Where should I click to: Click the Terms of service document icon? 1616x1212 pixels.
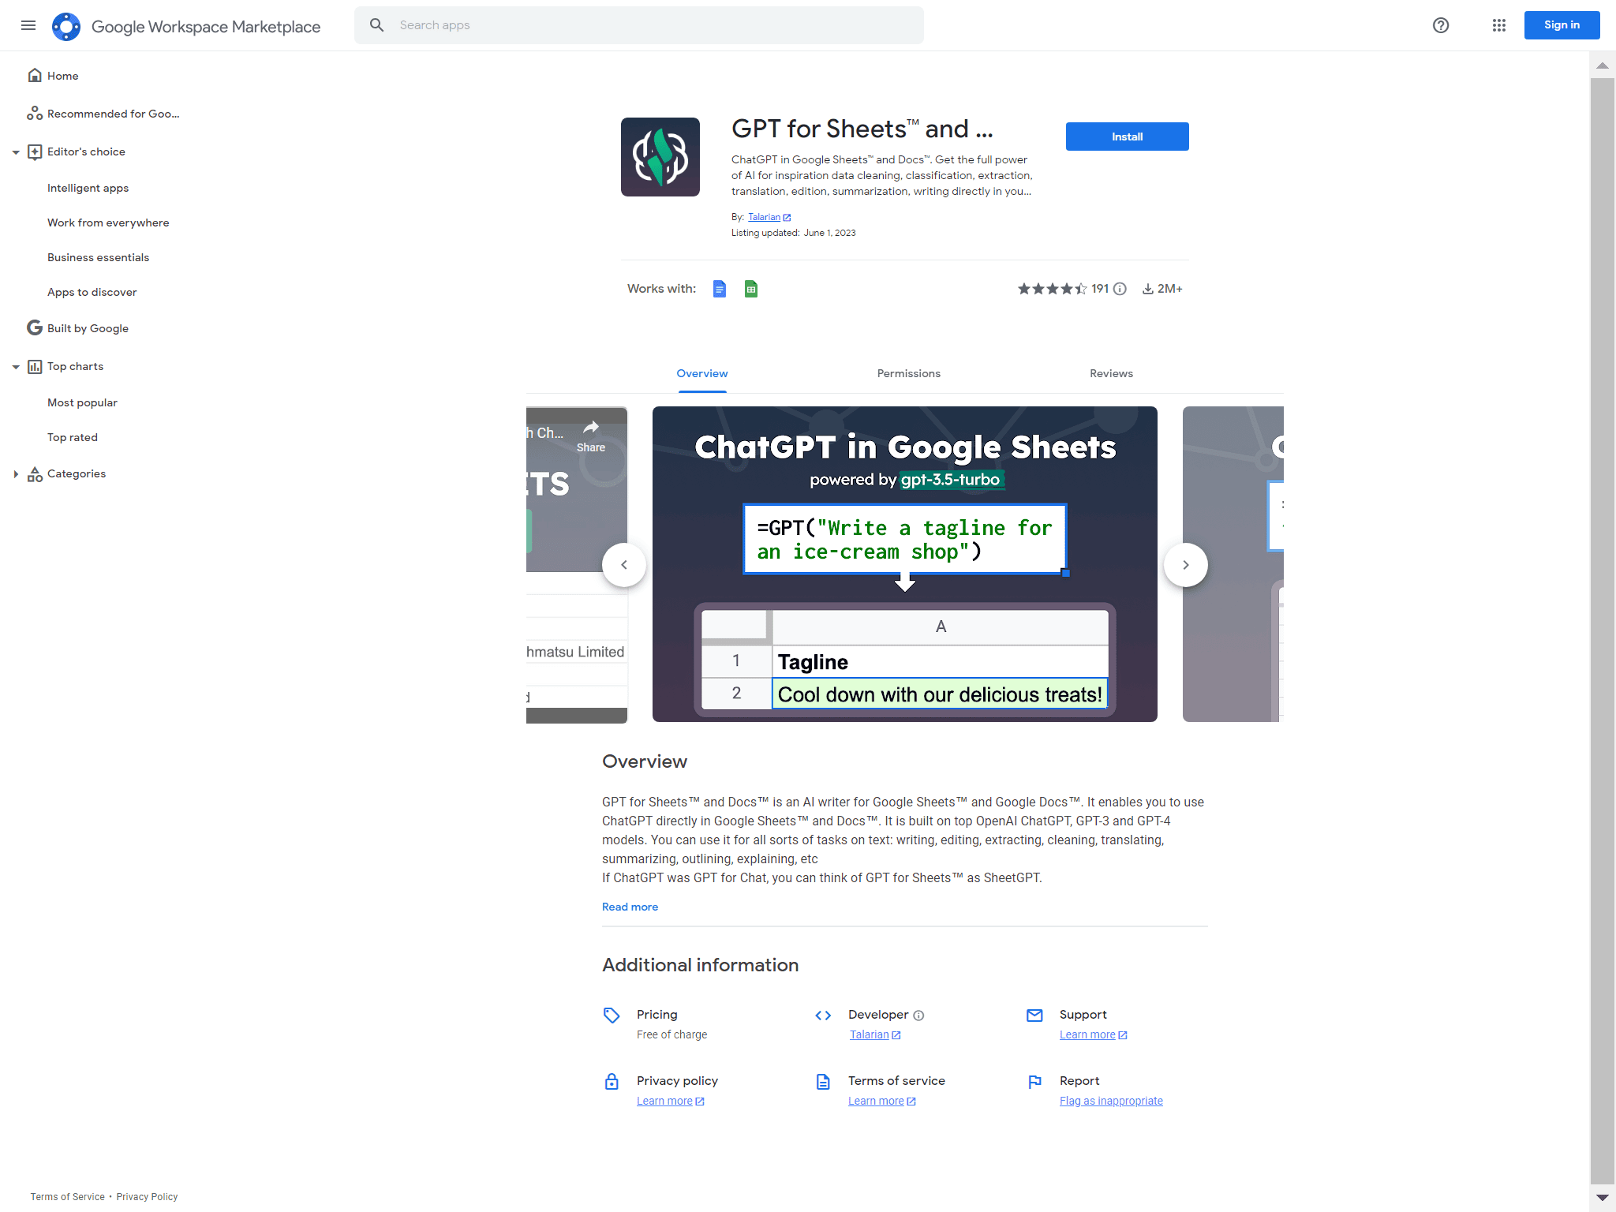click(x=823, y=1082)
